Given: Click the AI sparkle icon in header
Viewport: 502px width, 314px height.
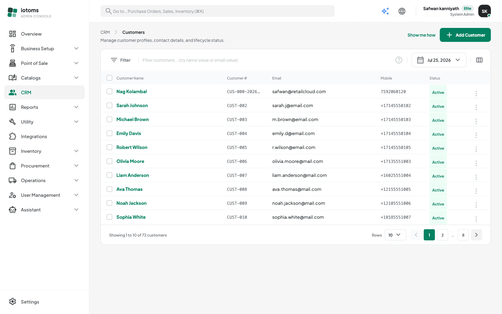Looking at the screenshot, I should (x=385, y=11).
